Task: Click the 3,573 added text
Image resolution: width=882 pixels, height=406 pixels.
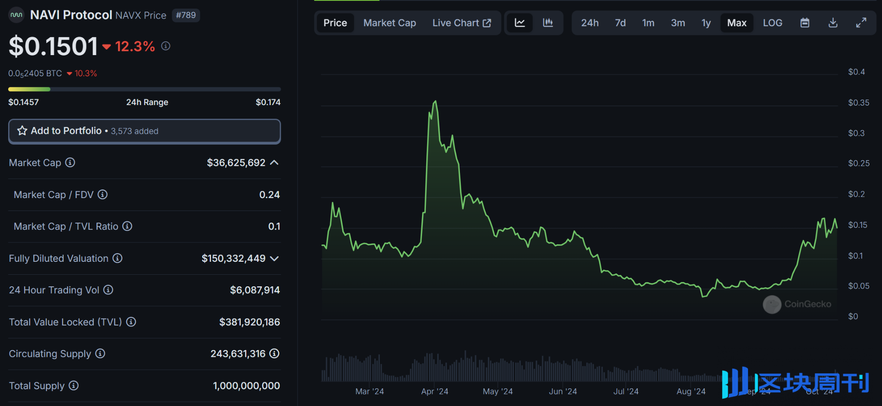Action: pyautogui.click(x=135, y=131)
